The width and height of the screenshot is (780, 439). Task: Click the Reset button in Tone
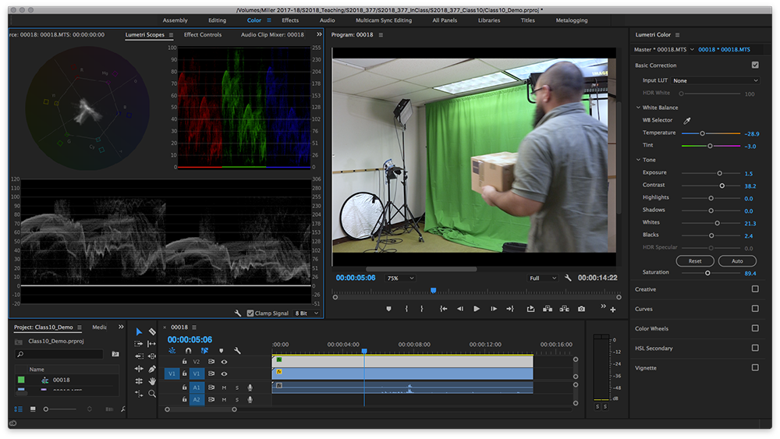point(695,261)
